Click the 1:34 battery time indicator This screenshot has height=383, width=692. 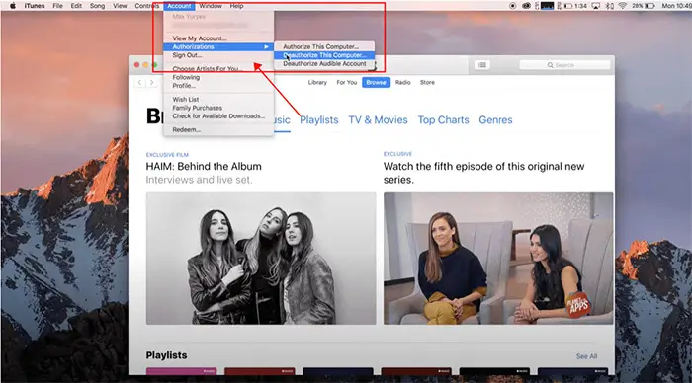576,6
